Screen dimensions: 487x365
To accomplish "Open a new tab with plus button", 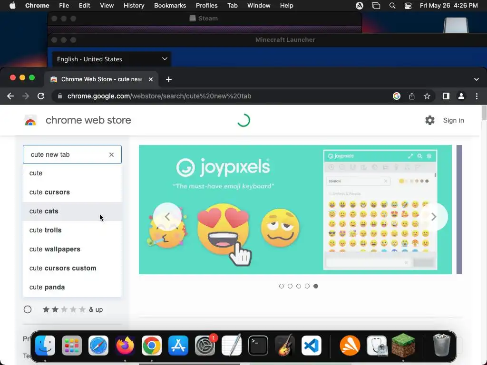I will (x=169, y=79).
